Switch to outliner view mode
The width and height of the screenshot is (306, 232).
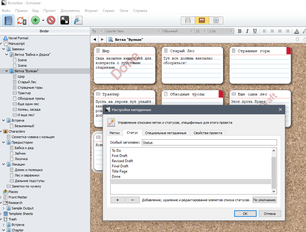[216, 20]
